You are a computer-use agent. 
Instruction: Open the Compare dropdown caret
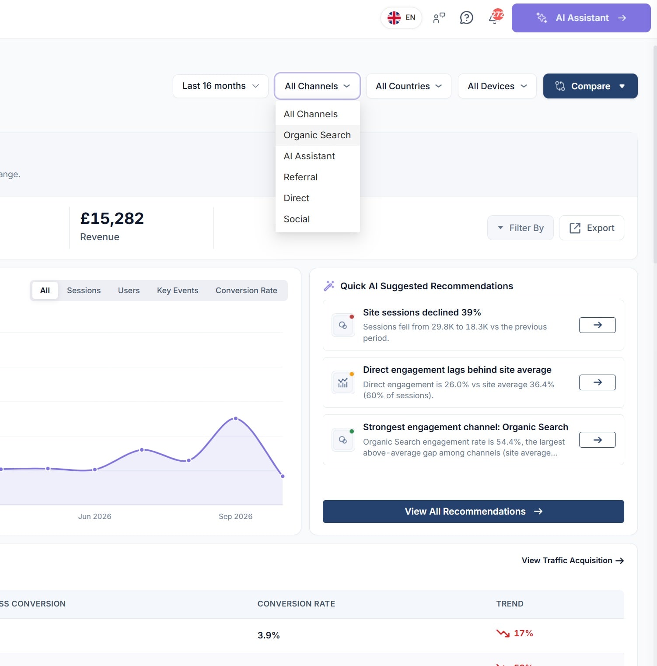[x=622, y=86]
